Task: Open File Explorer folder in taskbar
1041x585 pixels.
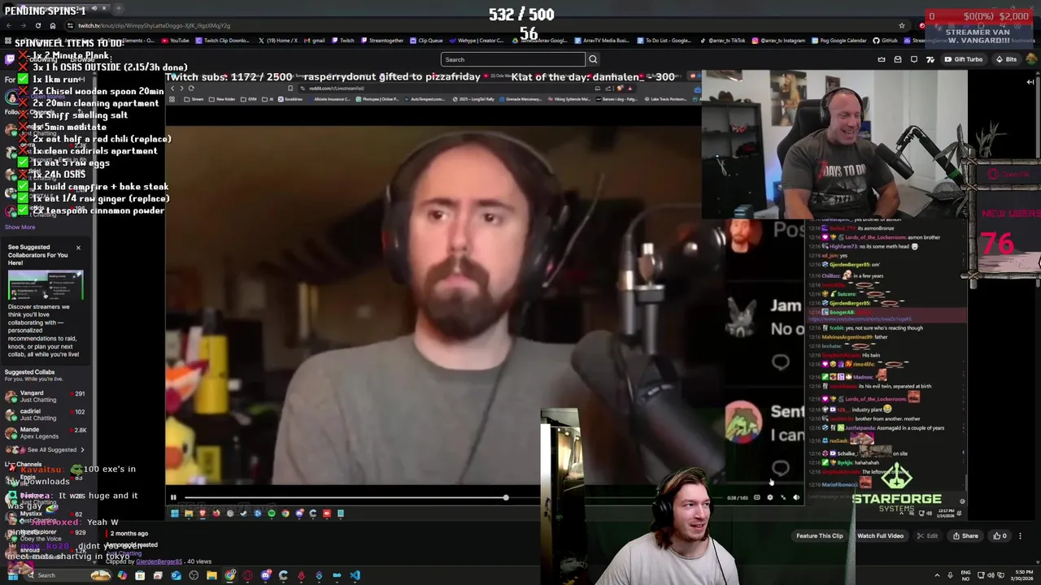Action: [x=211, y=576]
